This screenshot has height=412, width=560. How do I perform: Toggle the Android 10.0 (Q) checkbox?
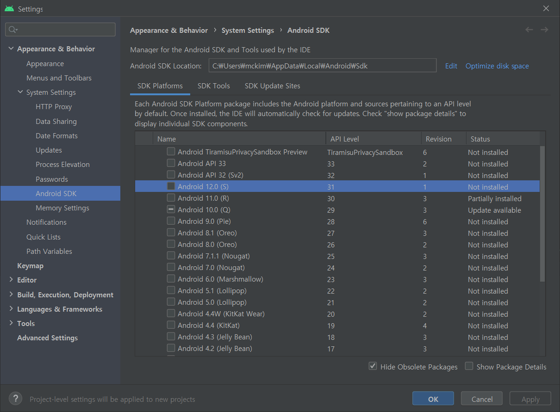coord(171,209)
